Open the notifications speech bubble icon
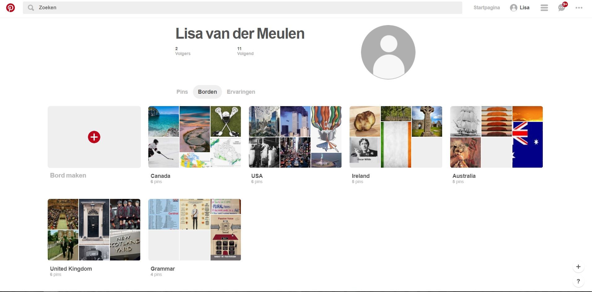Screen dimensions: 592x292 coord(561,8)
